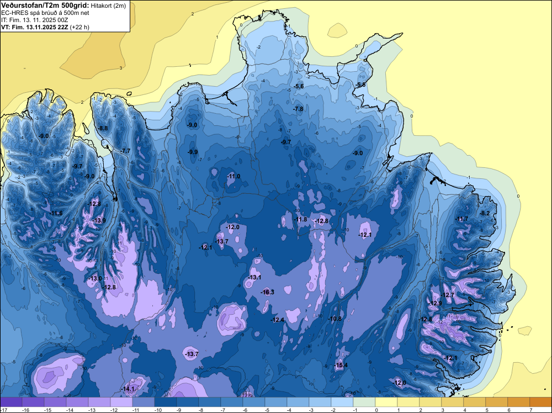The image size is (552, 413).
Task: Click the -11.7 temperature label
Action: coord(461,219)
